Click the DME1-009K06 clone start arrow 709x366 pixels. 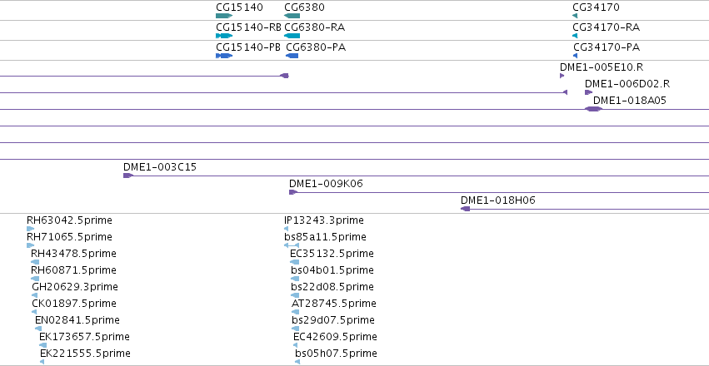(293, 192)
